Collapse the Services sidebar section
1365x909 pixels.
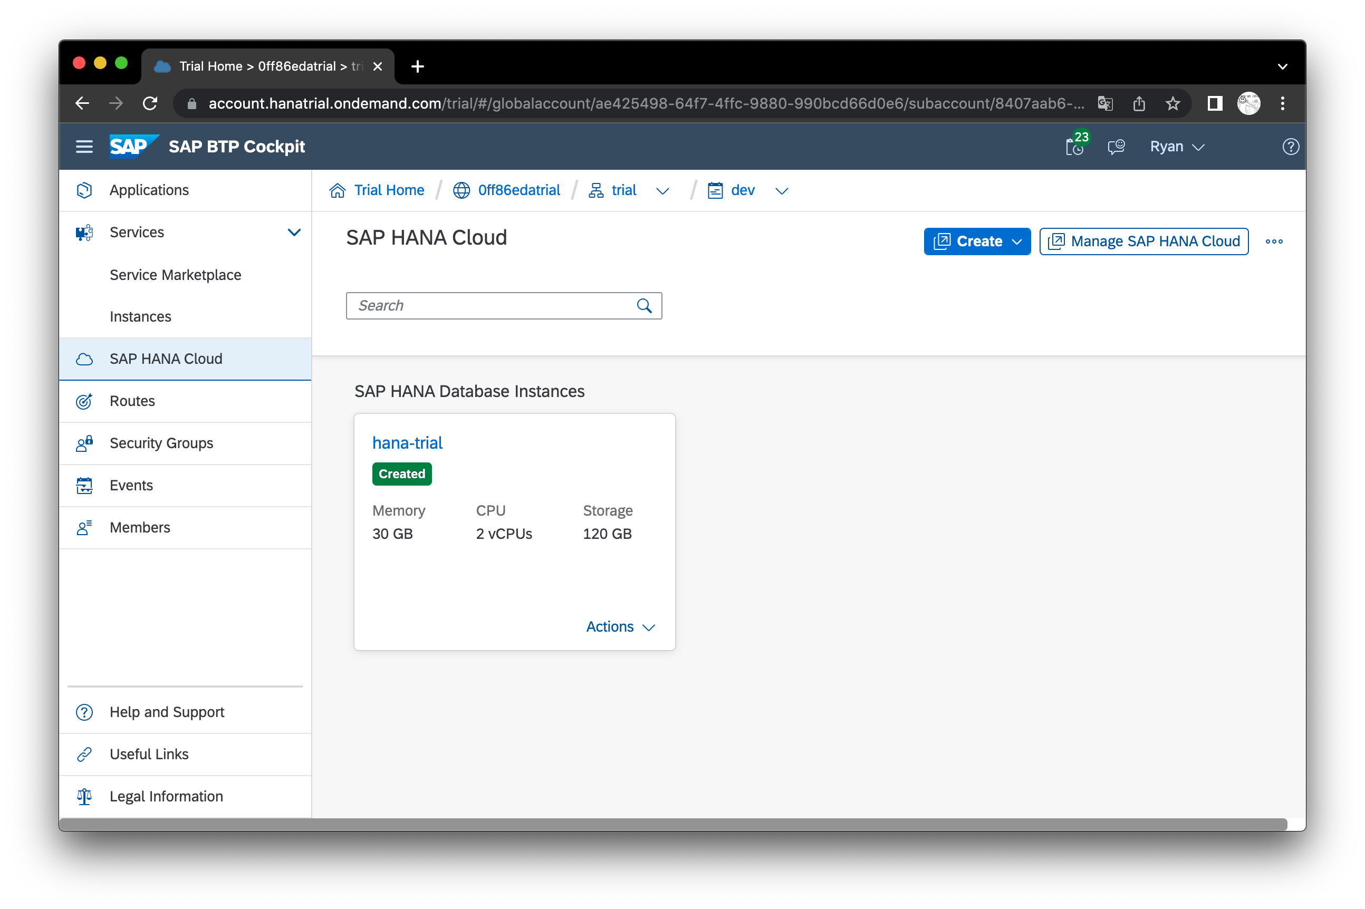tap(294, 233)
